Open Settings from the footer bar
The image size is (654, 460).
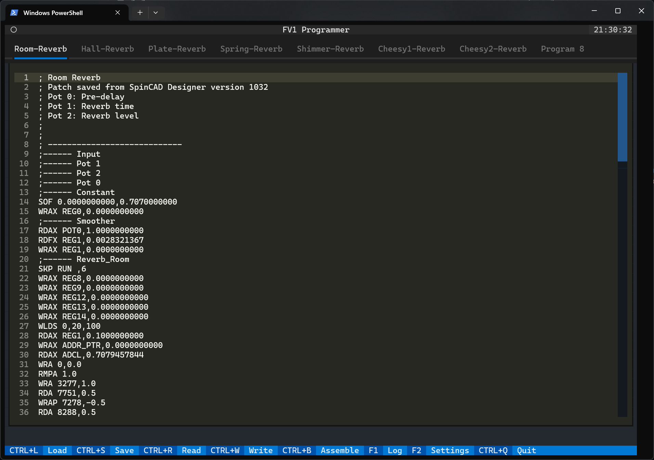(450, 450)
